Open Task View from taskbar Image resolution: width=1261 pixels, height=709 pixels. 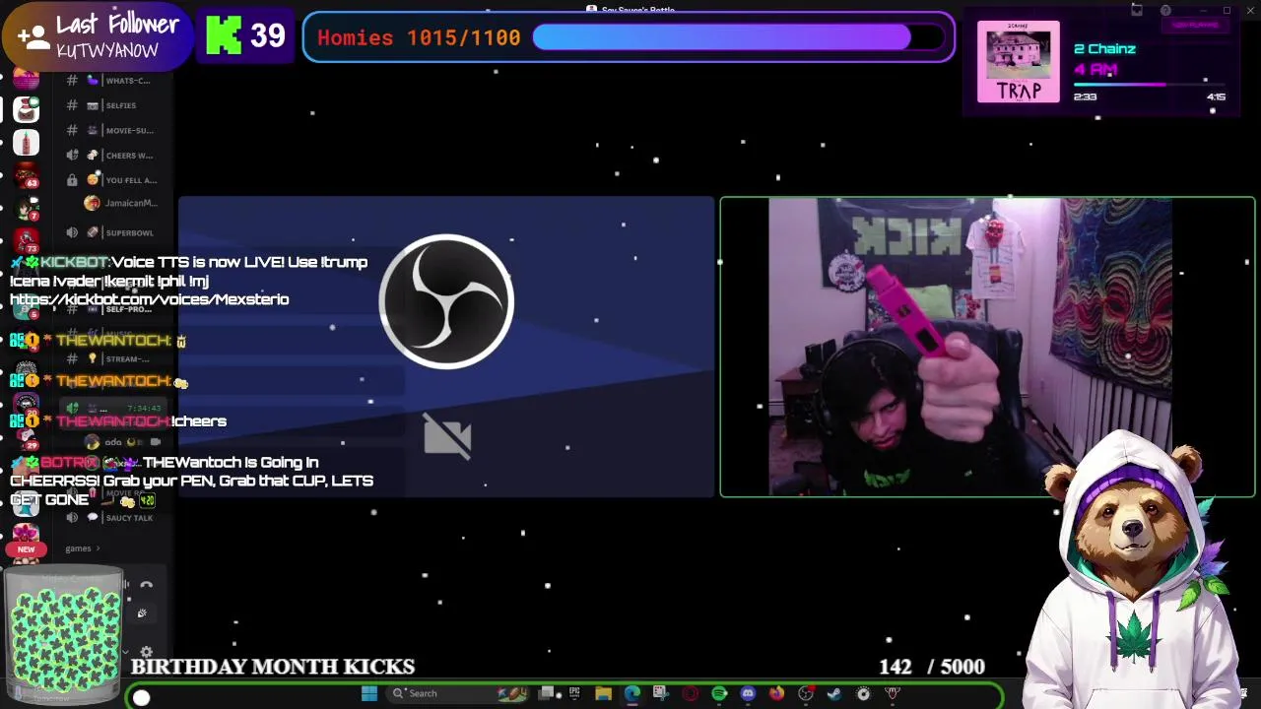(546, 693)
